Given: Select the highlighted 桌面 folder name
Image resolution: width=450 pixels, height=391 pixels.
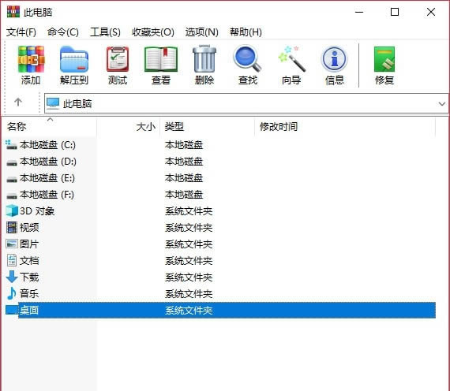Looking at the screenshot, I should tap(29, 310).
